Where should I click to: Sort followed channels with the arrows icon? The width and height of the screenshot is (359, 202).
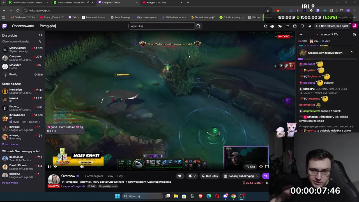40,42
